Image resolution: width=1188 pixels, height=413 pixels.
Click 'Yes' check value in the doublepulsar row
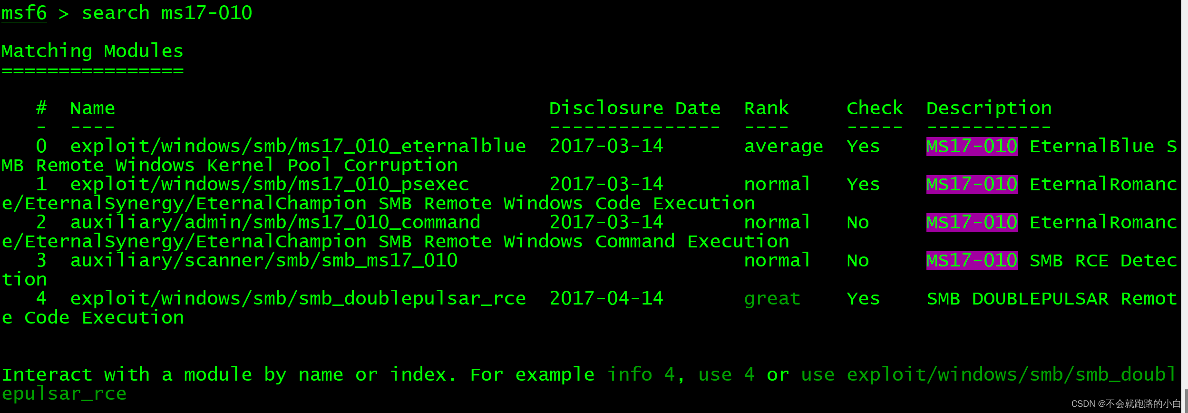coord(864,298)
